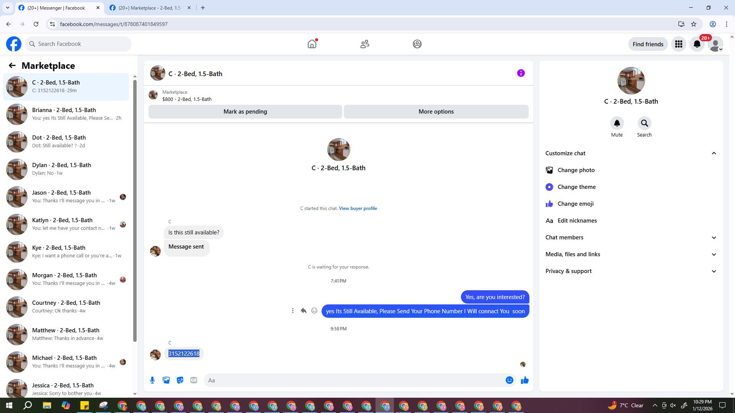
Task: Open Facebook notifications bell
Action: tap(697, 44)
